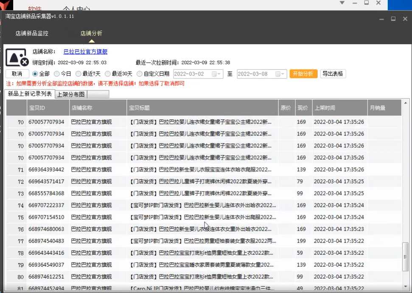Click the 17:35:23 listing time cell
This screenshot has height=293, width=412.
(339, 229)
